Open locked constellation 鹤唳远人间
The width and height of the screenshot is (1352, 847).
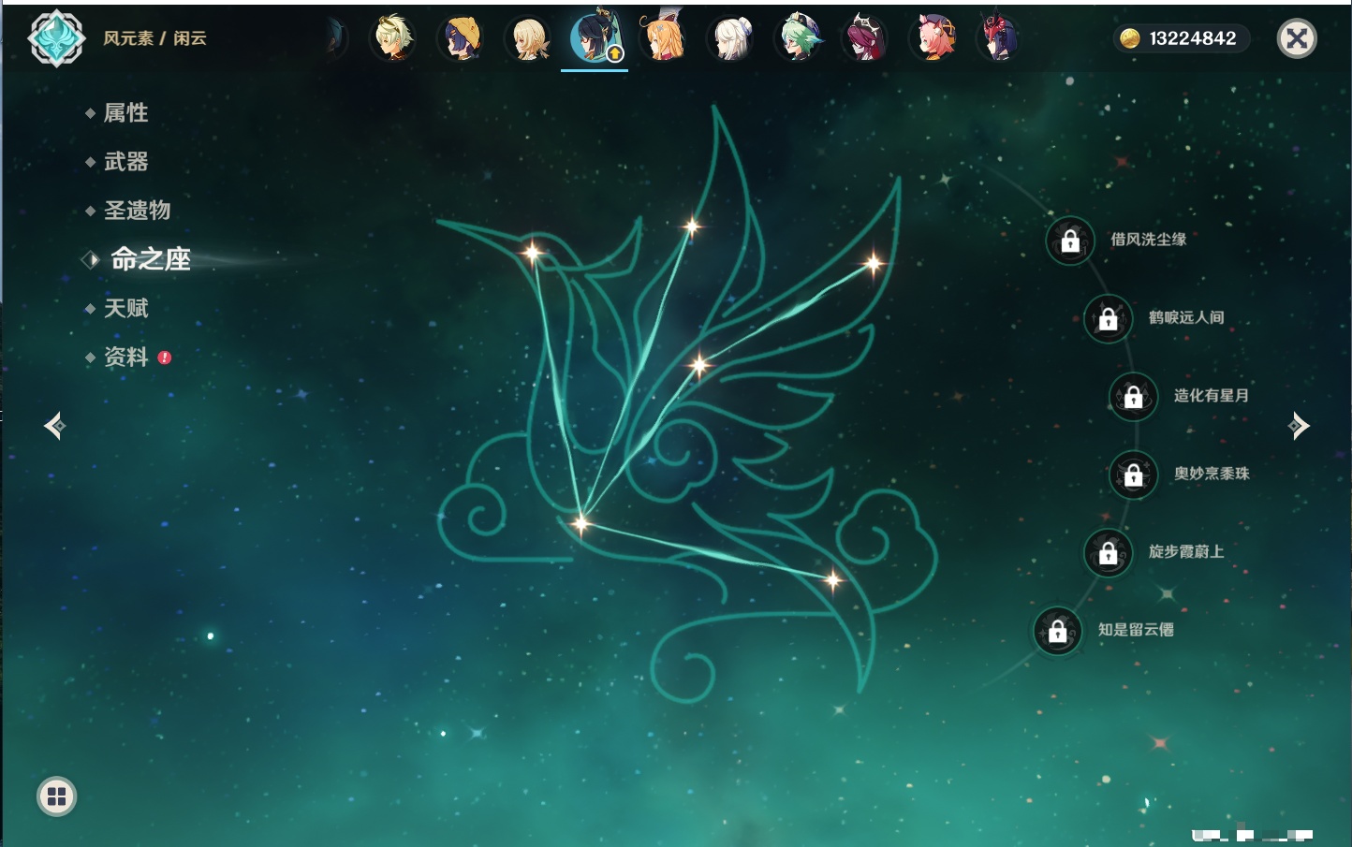click(x=1109, y=319)
